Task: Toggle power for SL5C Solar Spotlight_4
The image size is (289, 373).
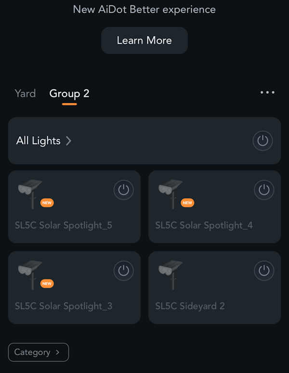Action: coord(264,190)
